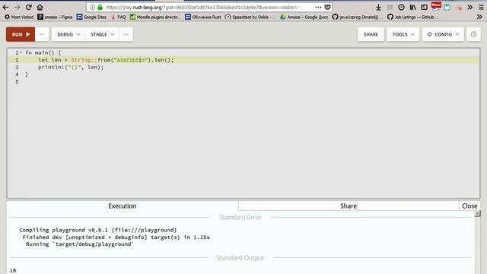Open the CONFIG dropdown

click(x=443, y=34)
